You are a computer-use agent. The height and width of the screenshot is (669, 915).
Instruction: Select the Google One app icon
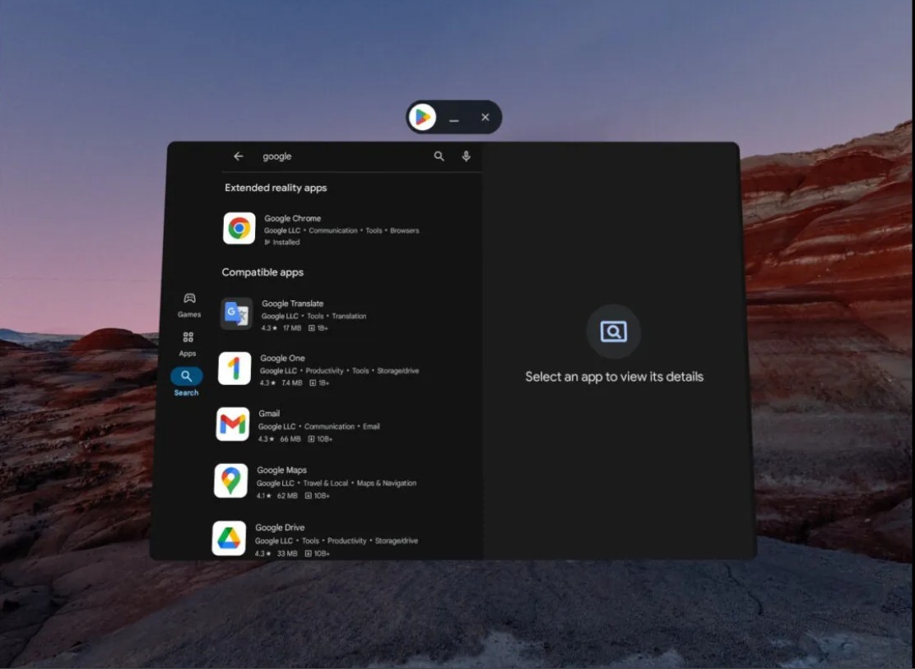(x=235, y=369)
